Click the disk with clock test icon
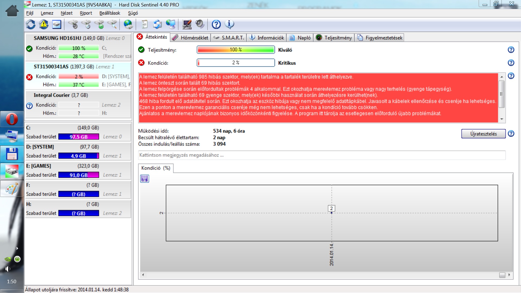The width and height of the screenshot is (521, 293). point(86,24)
